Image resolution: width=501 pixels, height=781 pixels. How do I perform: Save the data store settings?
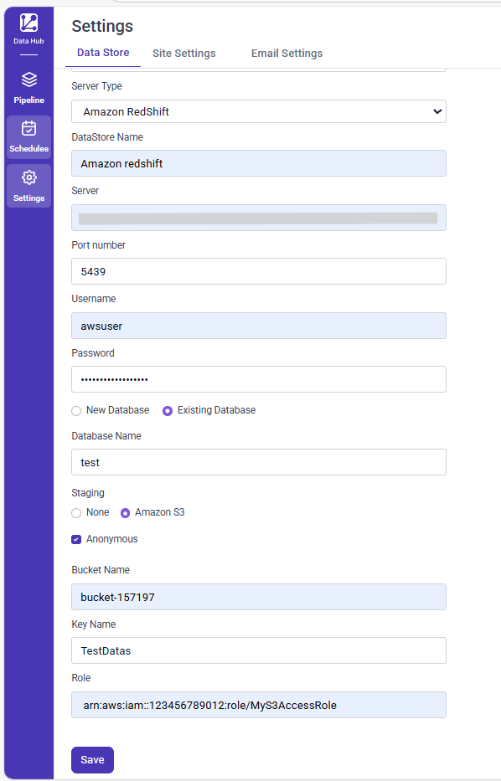[92, 759]
